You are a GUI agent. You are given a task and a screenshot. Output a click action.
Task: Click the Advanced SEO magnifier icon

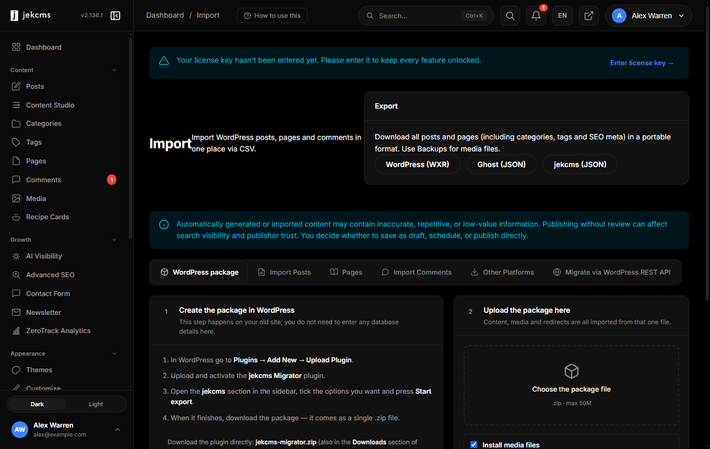[x=16, y=275]
